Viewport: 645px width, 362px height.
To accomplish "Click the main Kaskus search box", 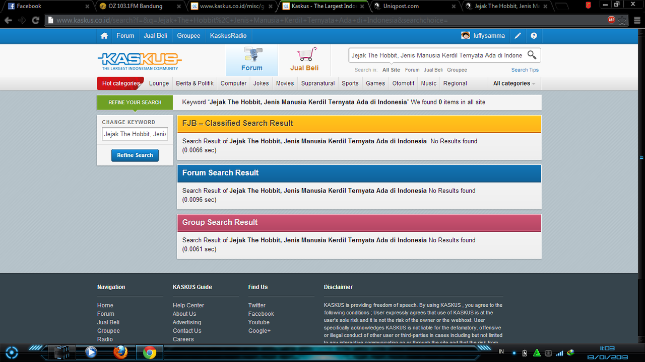I will pyautogui.click(x=437, y=55).
